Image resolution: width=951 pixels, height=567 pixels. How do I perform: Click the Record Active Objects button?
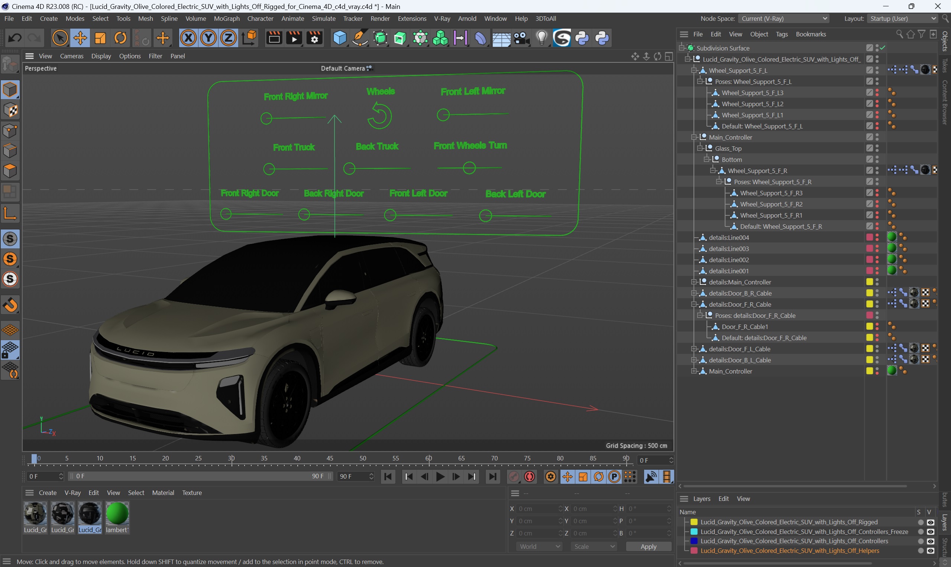coord(514,476)
